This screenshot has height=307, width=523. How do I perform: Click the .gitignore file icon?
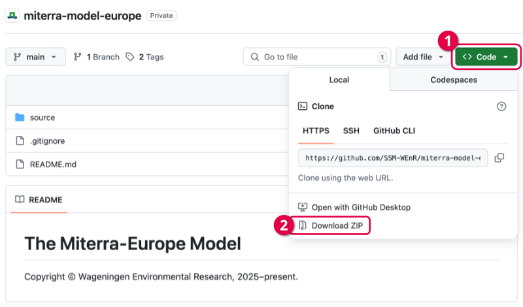click(x=20, y=140)
